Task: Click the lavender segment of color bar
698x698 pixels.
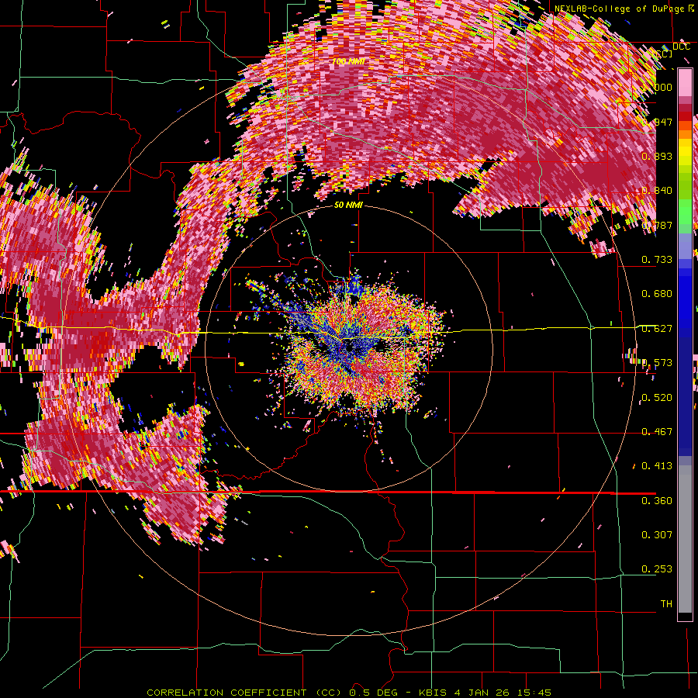Action: (685, 247)
